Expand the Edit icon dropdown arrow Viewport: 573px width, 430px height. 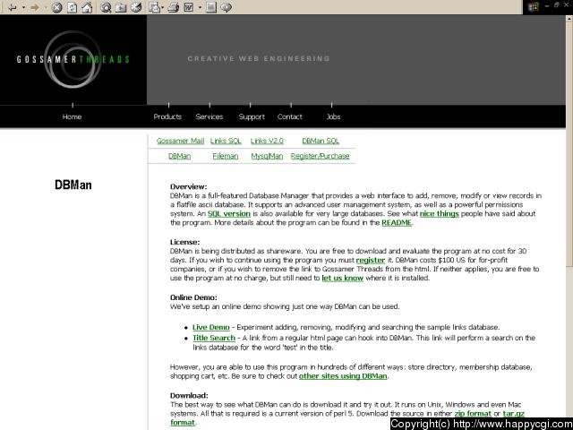(x=200, y=7)
